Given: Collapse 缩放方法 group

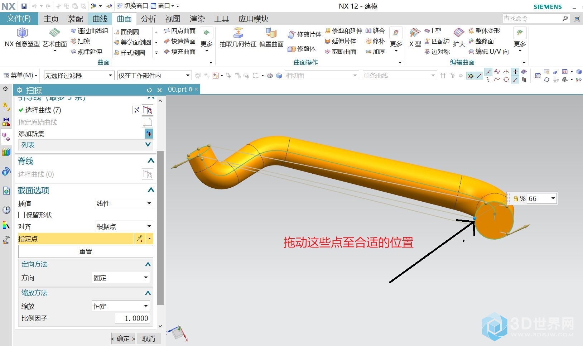Looking at the screenshot, I should point(148,293).
